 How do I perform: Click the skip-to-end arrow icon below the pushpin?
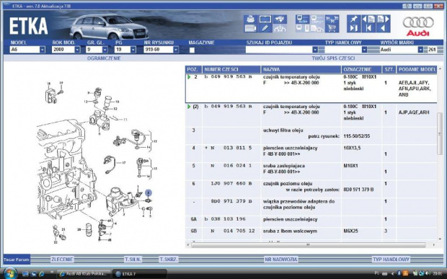click(x=353, y=28)
